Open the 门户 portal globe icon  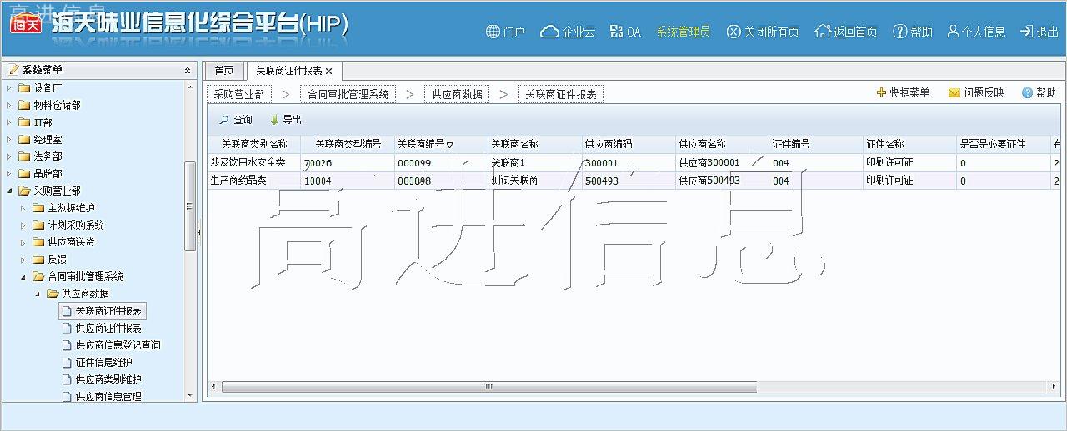[x=493, y=32]
